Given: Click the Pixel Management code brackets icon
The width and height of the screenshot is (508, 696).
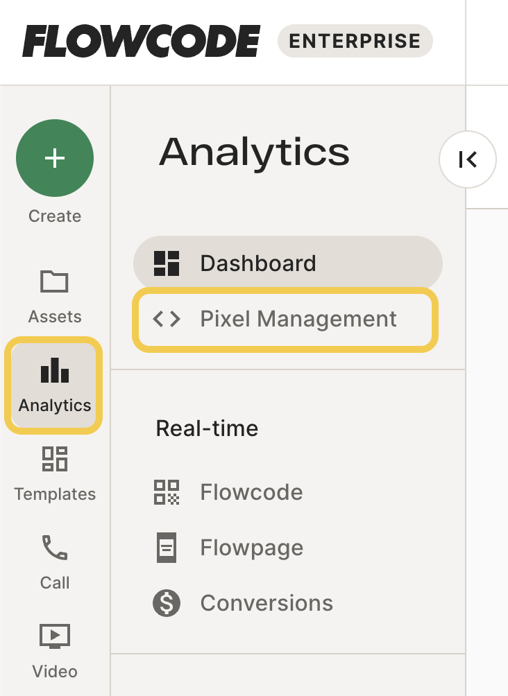Looking at the screenshot, I should pyautogui.click(x=167, y=319).
